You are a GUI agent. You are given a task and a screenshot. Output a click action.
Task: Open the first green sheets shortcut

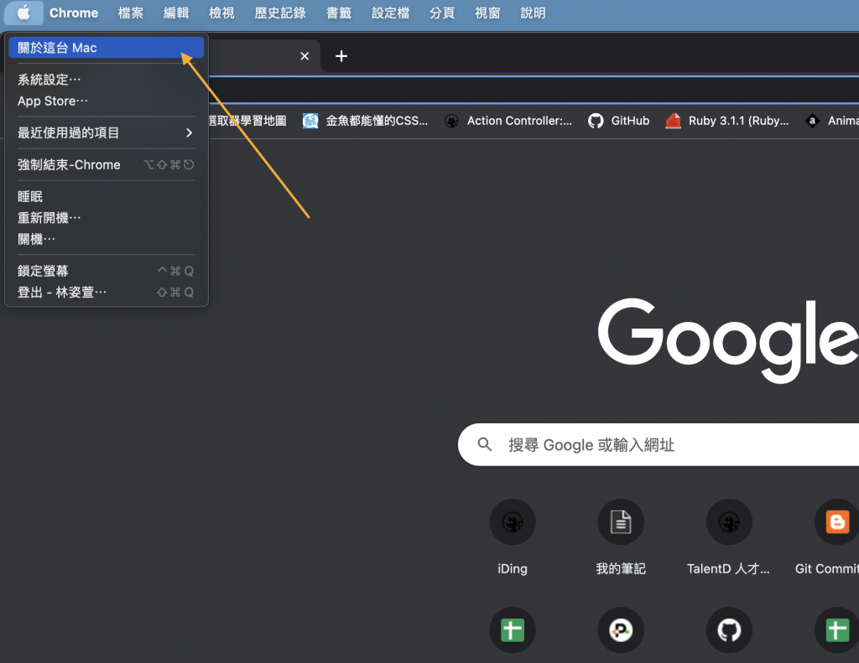pos(513,630)
